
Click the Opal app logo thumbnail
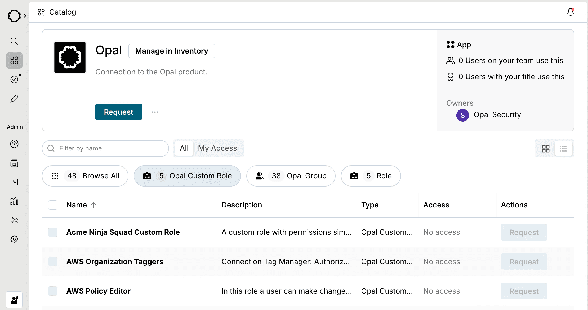pyautogui.click(x=70, y=57)
